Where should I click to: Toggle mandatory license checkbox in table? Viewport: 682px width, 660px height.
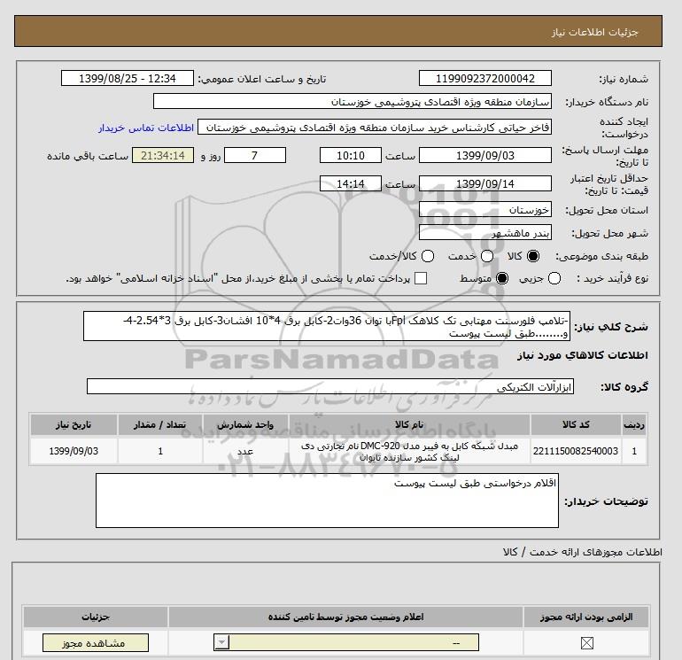click(586, 642)
